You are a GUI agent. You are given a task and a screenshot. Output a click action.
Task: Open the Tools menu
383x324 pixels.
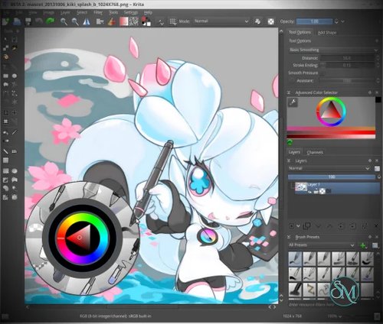click(113, 12)
